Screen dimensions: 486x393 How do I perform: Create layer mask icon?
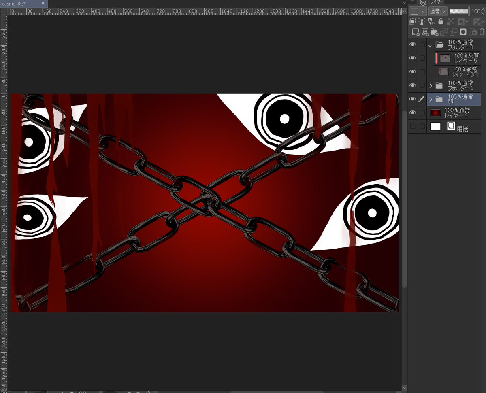pos(463,32)
